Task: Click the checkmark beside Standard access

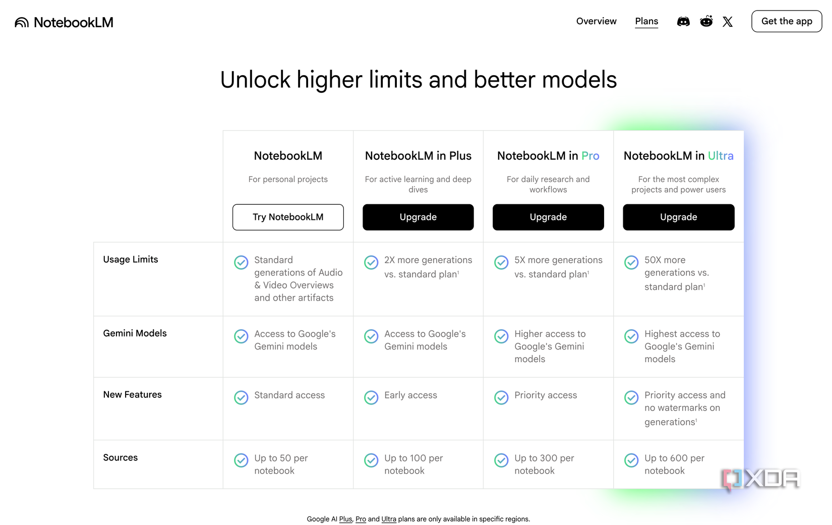Action: 241,397
